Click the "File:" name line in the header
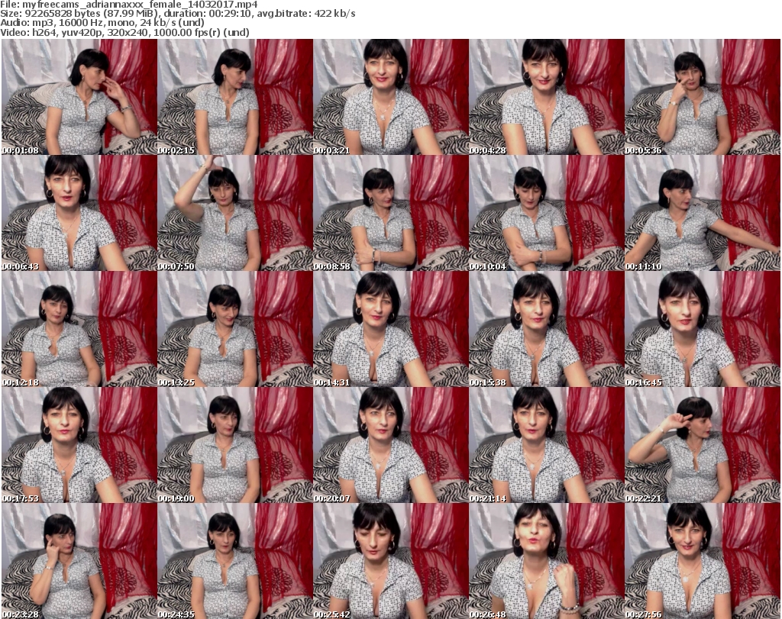Viewport: 782px width, 619px height. pyautogui.click(x=128, y=5)
